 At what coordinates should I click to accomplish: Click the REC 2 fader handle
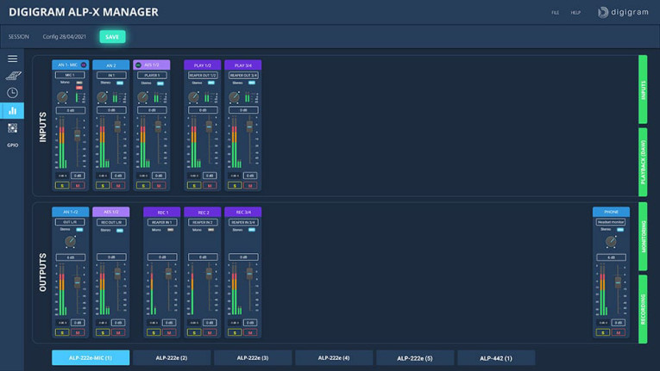click(x=209, y=274)
